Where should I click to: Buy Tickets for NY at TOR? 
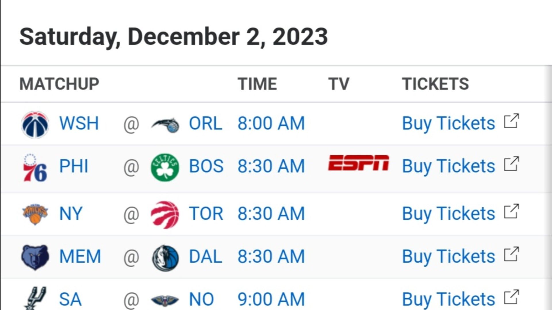(x=448, y=214)
